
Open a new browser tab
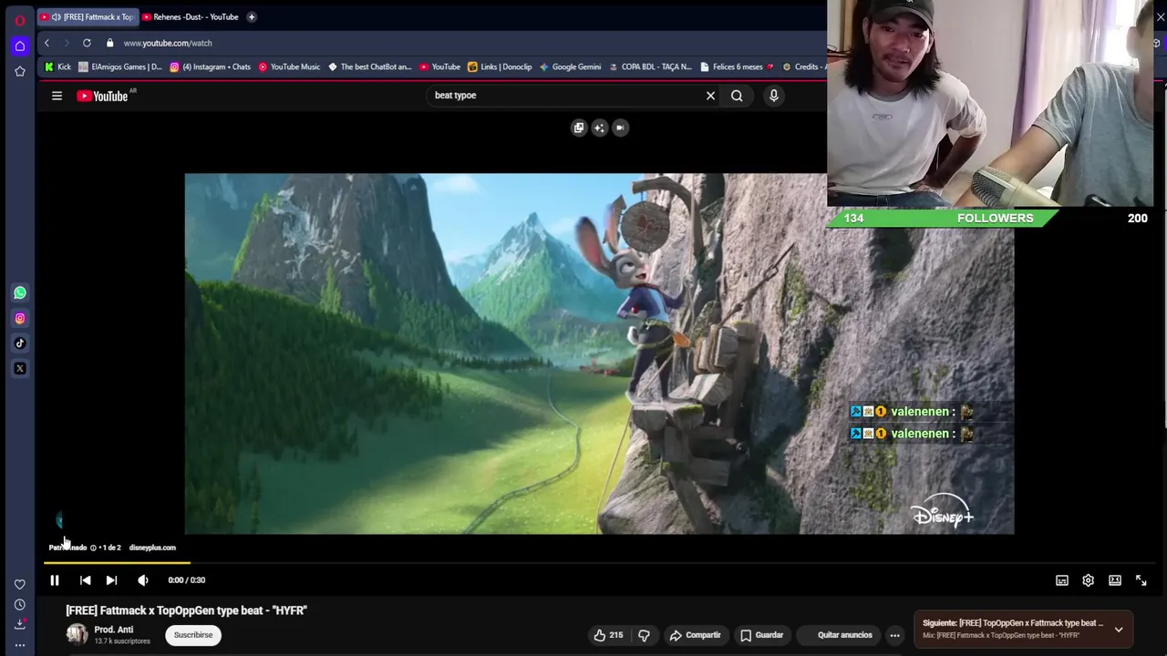click(x=252, y=16)
